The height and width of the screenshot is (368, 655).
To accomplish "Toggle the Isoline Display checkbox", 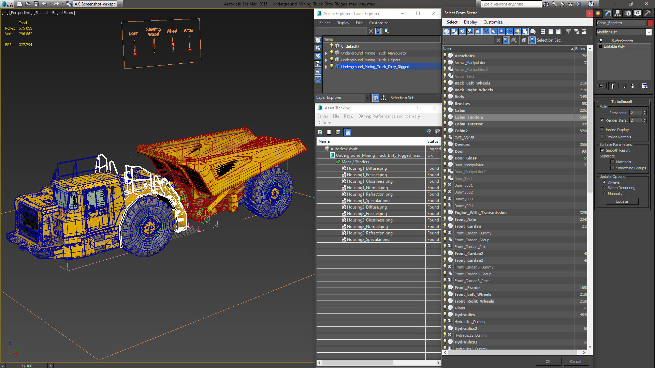I will coord(602,130).
